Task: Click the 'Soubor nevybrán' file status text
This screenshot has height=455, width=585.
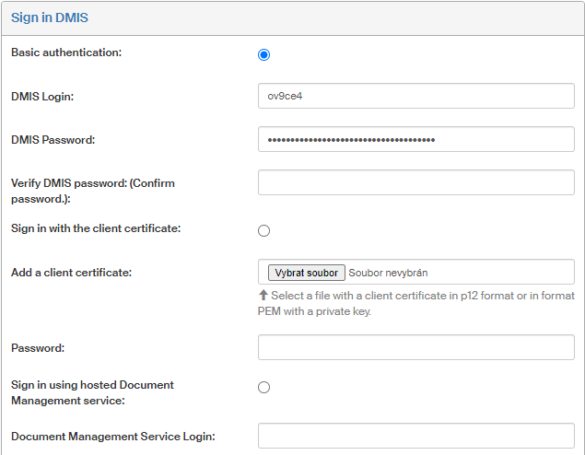Action: pyautogui.click(x=388, y=273)
